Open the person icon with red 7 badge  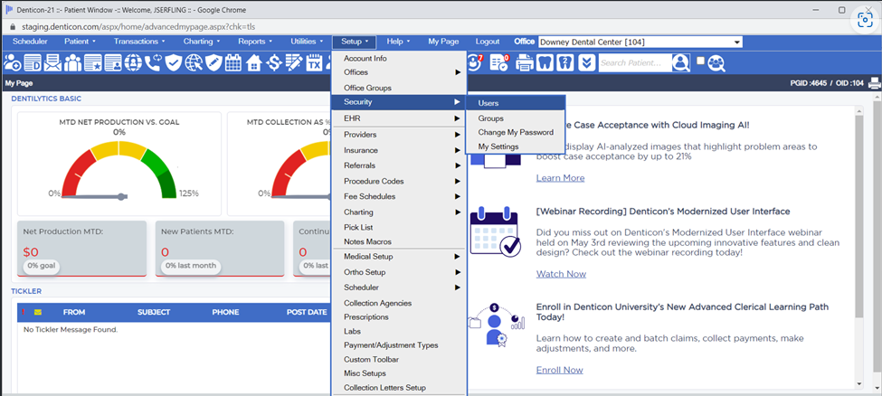[476, 62]
